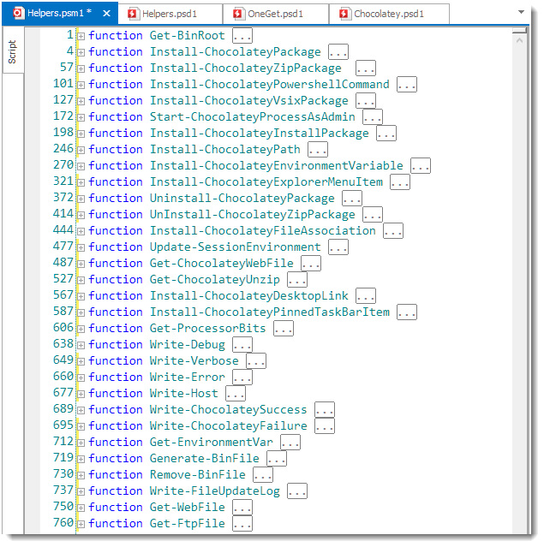Expand the Install-ChocolateyVsixPackage function fold

[81, 101]
